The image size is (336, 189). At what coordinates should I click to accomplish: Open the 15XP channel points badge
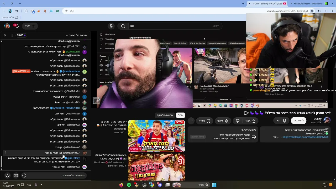coord(21,35)
